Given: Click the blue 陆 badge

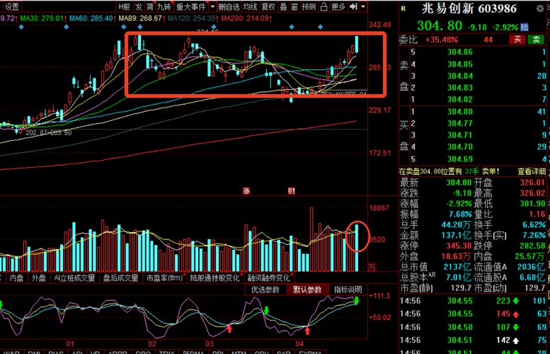Looking at the screenshot, I should (525, 27).
